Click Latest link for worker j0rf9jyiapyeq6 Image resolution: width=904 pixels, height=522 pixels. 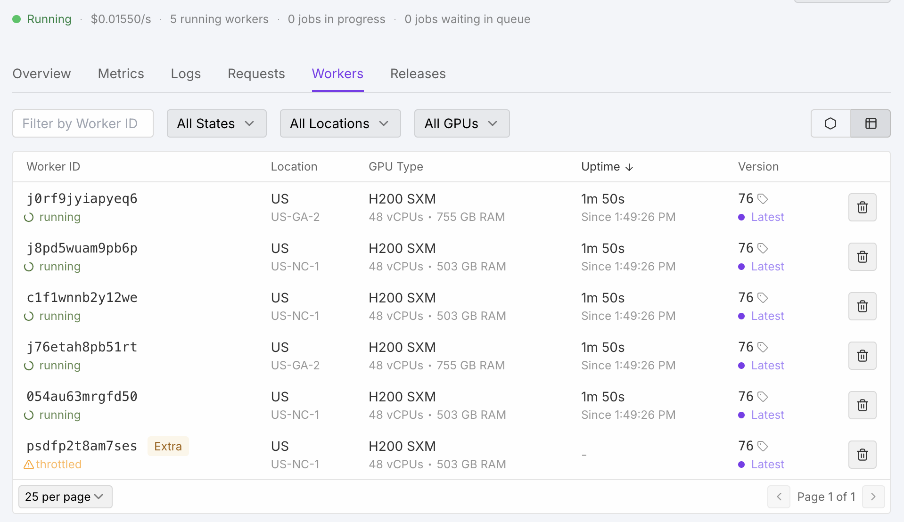click(x=767, y=217)
